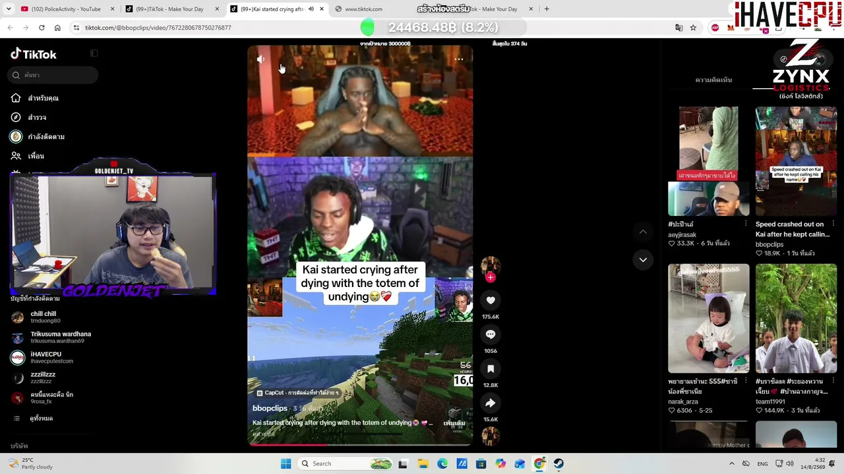Open the CapCut editing tag on the video
This screenshot has width=844, height=474.
[297, 393]
